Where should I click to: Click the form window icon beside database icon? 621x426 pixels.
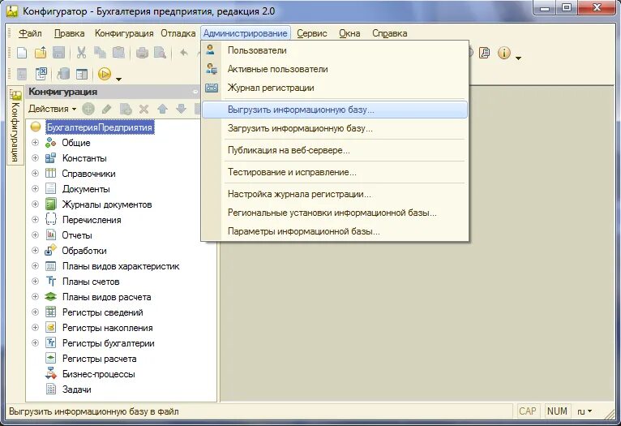82,74
